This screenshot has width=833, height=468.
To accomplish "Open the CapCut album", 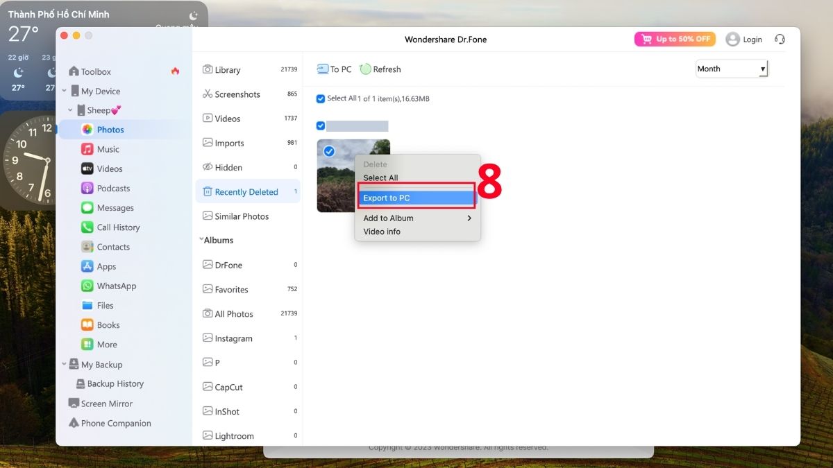I will [248, 387].
